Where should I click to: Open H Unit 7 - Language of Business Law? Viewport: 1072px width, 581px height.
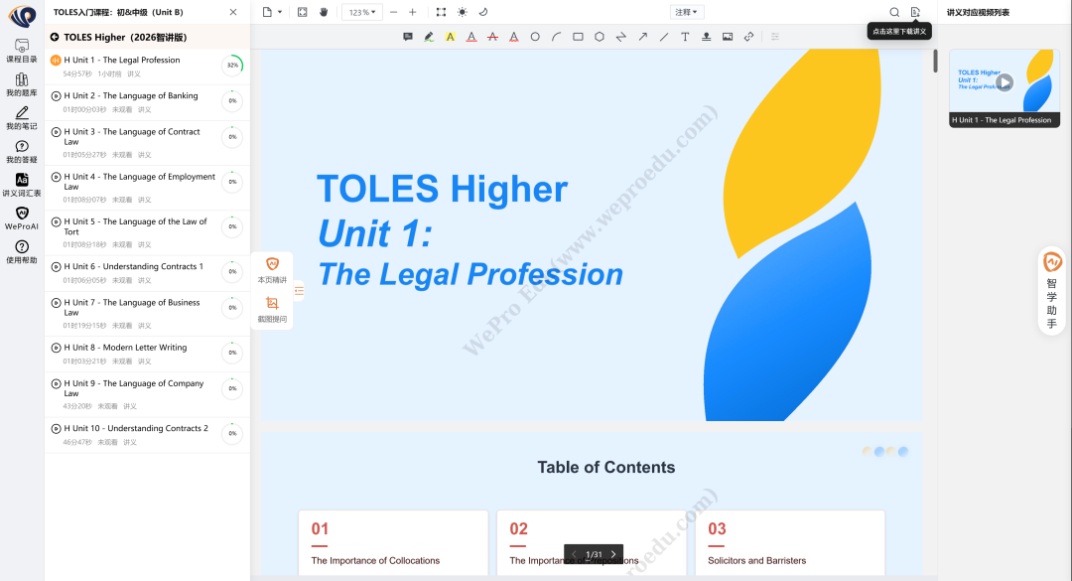(x=147, y=314)
